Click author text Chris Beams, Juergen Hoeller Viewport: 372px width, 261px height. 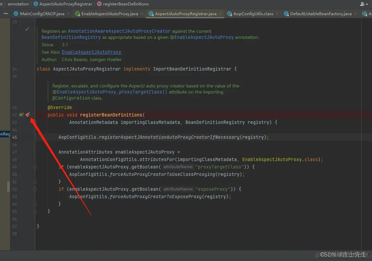click(92, 59)
